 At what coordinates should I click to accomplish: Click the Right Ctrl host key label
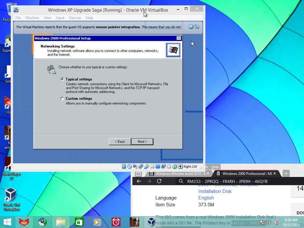190,167
